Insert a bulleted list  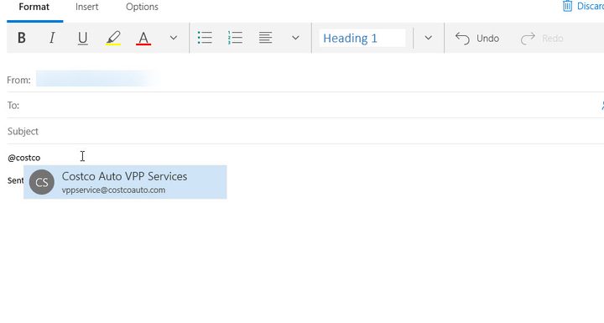coord(205,38)
